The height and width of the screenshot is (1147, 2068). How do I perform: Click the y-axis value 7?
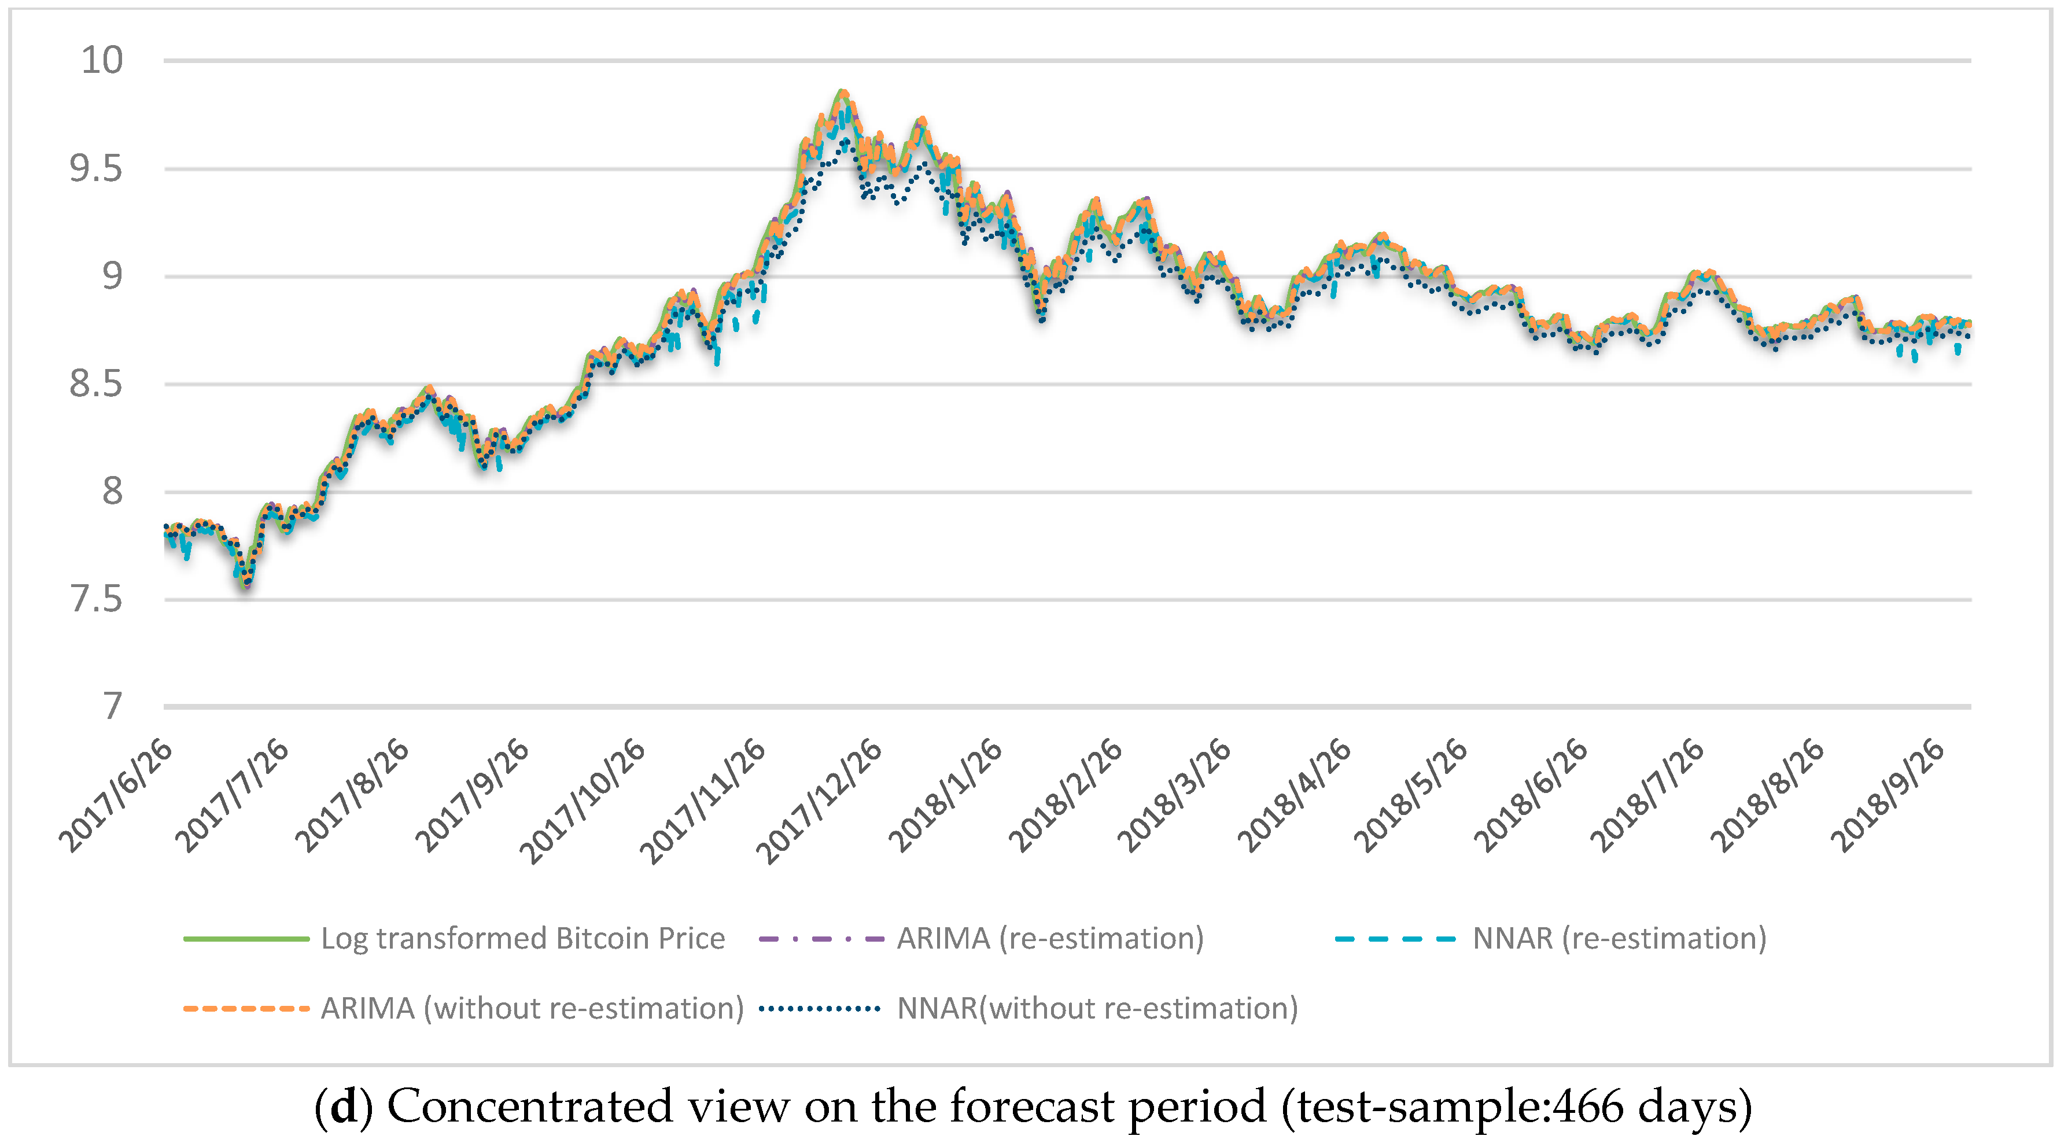[x=112, y=706]
